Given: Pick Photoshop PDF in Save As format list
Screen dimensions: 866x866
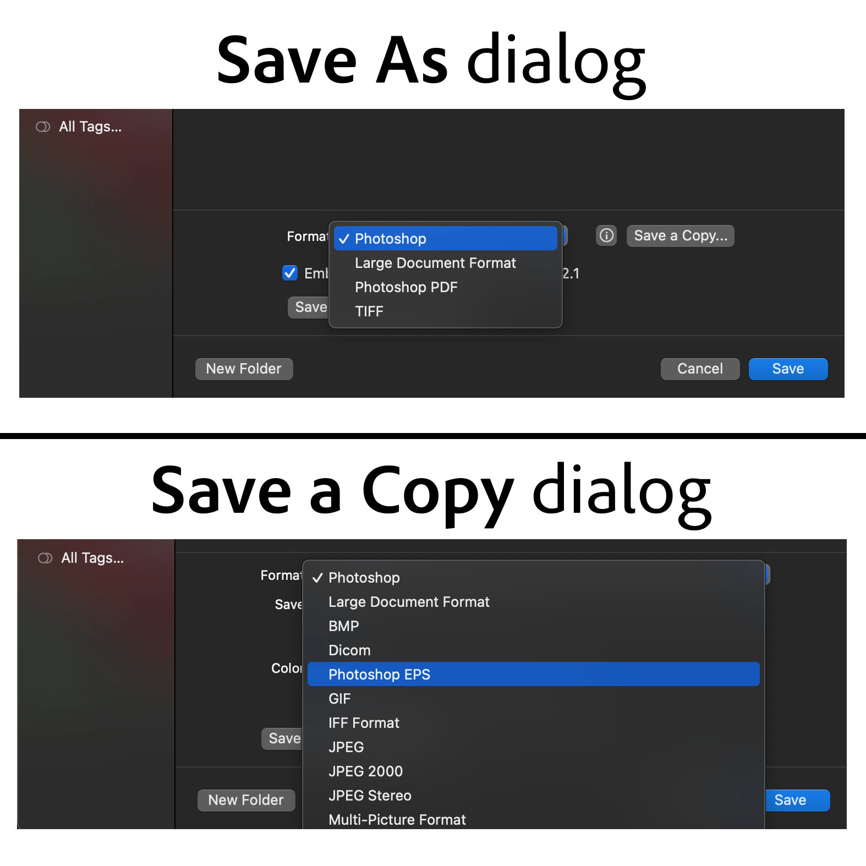Looking at the screenshot, I should [446, 287].
